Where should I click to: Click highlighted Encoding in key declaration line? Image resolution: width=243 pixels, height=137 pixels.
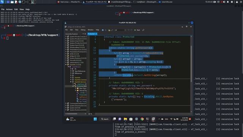point(149,97)
